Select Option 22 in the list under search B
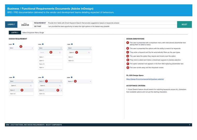 (x=50, y=64)
